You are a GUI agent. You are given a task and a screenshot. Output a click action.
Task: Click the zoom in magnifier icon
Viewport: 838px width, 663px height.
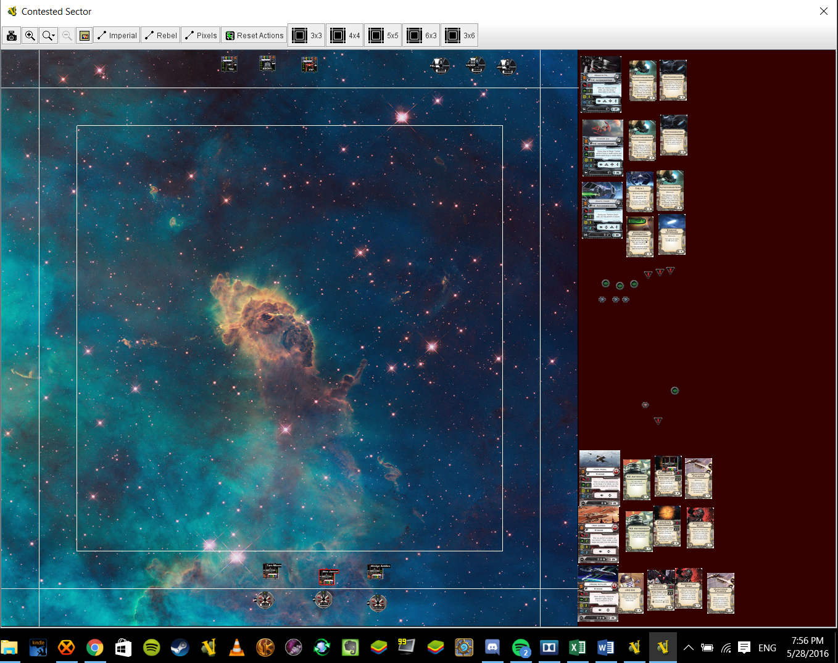coord(30,36)
